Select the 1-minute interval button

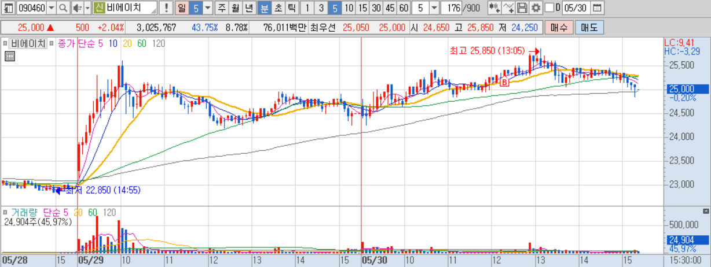(307, 8)
